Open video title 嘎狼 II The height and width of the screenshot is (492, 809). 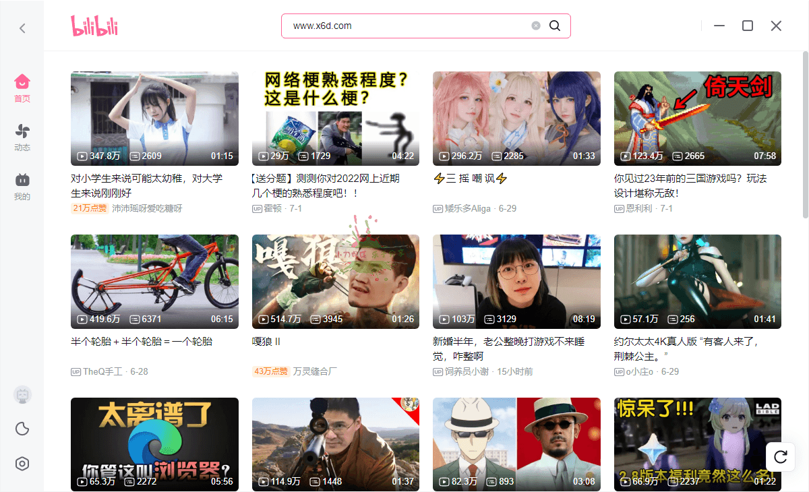(x=266, y=342)
